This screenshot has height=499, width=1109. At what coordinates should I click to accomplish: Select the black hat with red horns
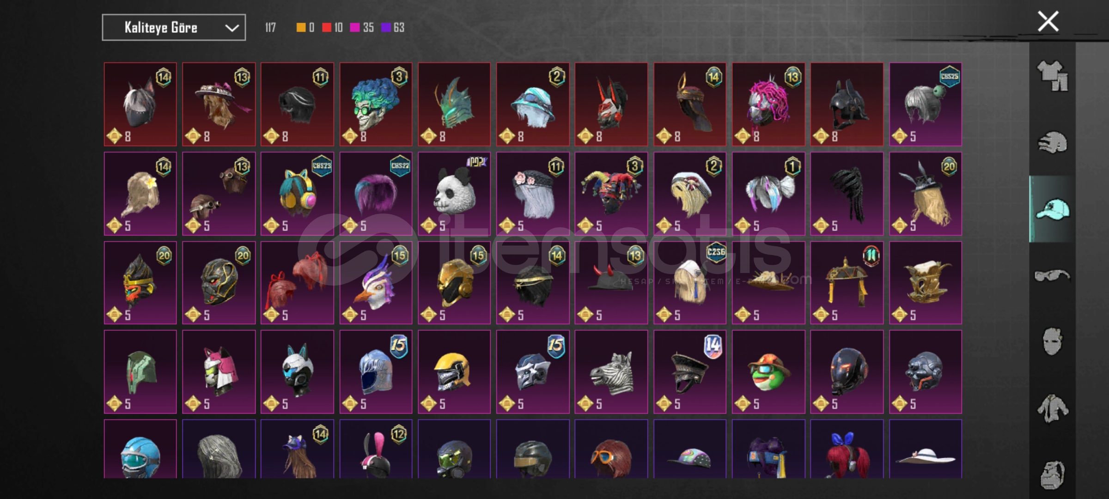(x=611, y=283)
